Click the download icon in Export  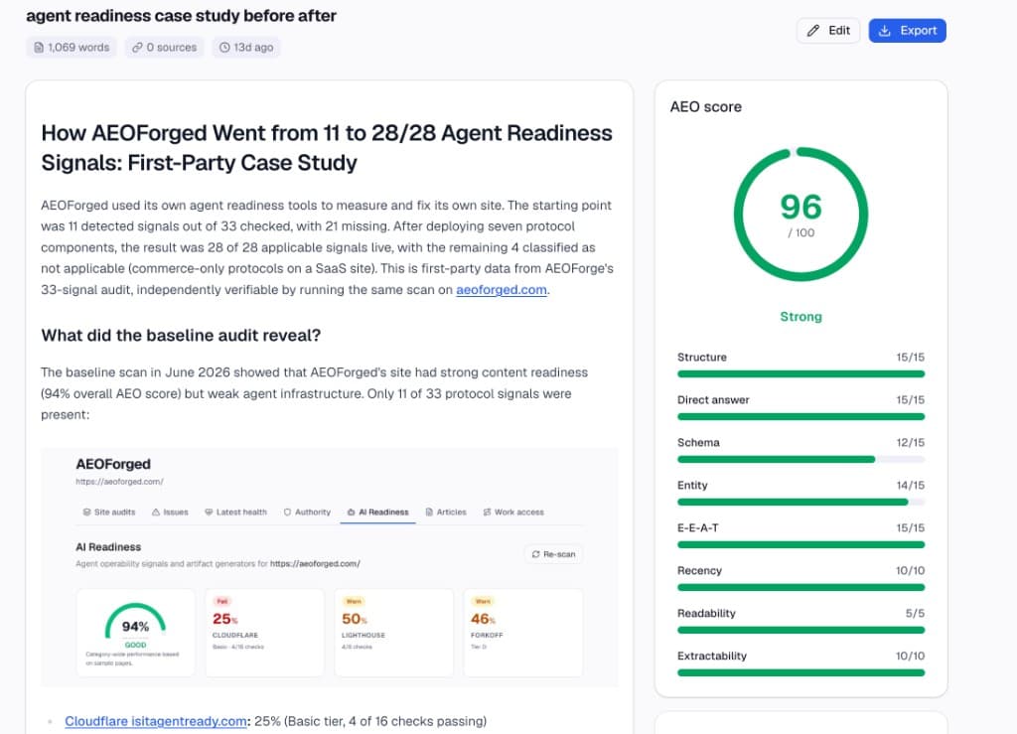[x=884, y=31]
